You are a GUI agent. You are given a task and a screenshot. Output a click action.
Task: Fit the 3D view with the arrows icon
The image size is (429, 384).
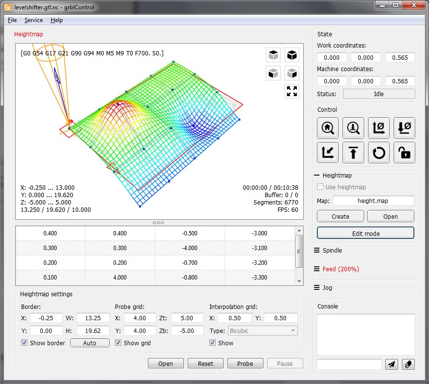292,91
